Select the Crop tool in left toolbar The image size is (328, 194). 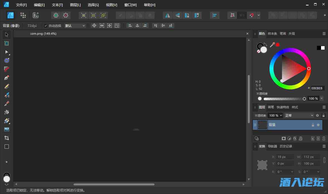[7, 138]
